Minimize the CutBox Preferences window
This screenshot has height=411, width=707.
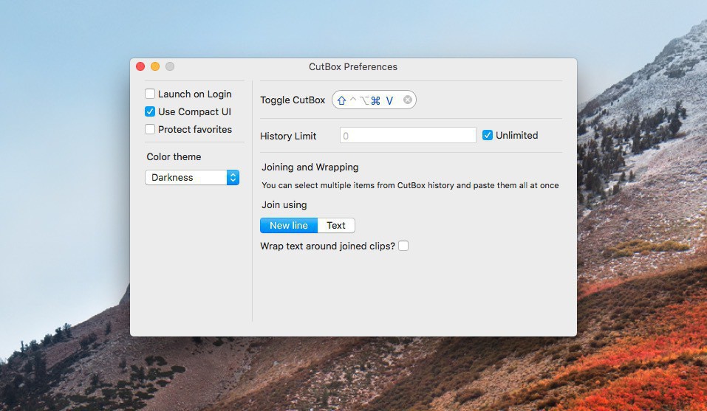pos(155,66)
